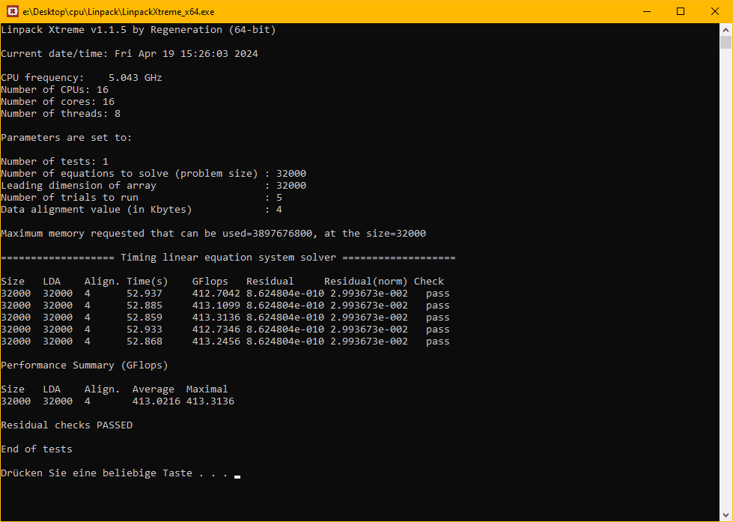Click the time value 52.859

pyautogui.click(x=145, y=318)
